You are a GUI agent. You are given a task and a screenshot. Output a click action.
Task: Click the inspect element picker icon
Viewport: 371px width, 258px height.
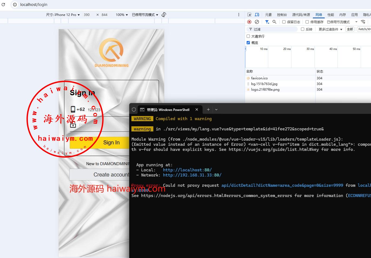(x=249, y=15)
